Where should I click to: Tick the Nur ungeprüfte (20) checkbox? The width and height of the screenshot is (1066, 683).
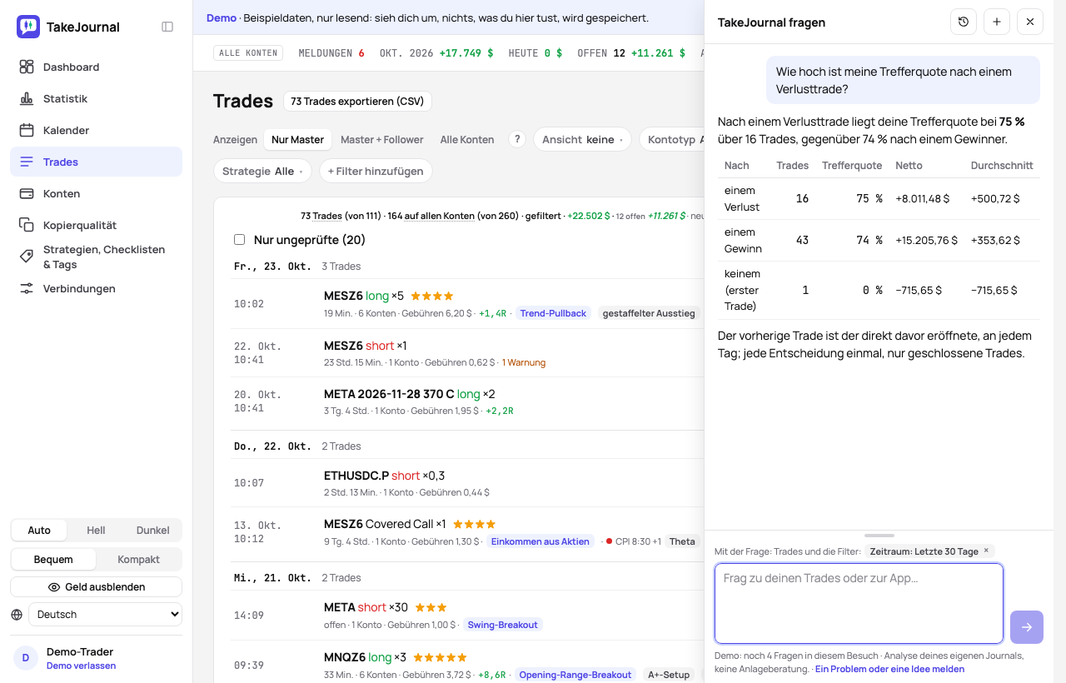[240, 240]
